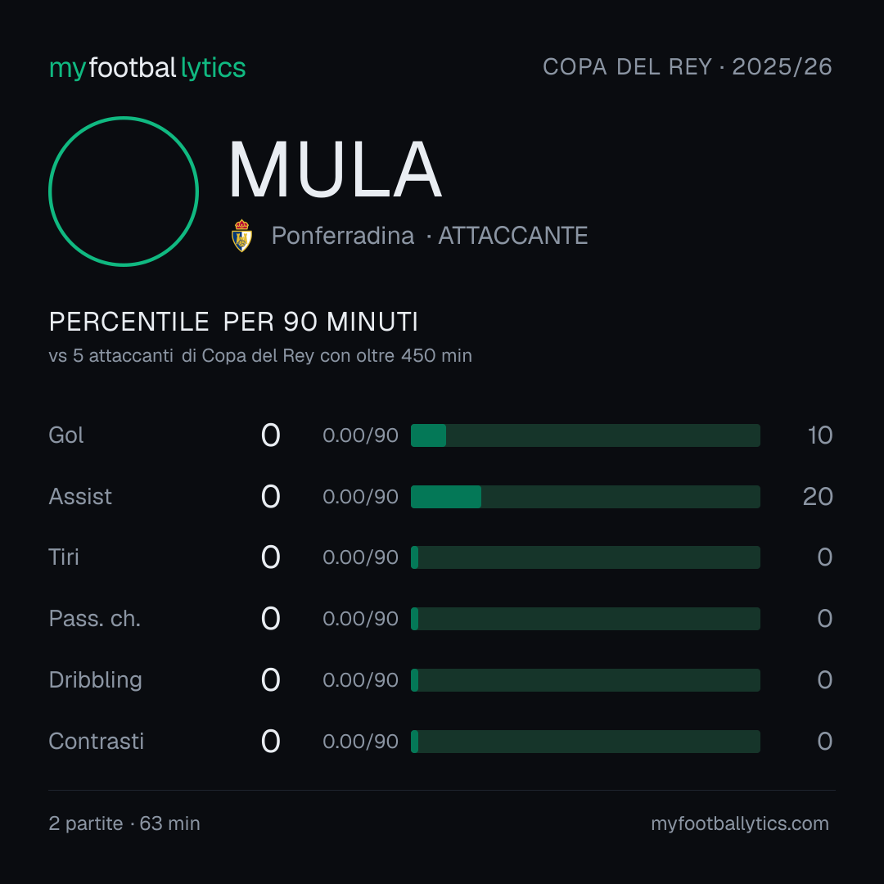This screenshot has width=884, height=884.
Task: Click the Contrasti stat label
Action: point(97,742)
